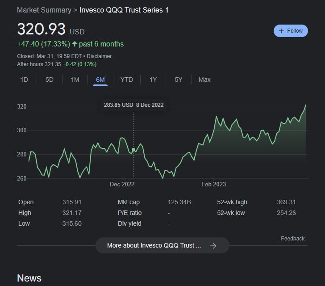Click the Follow button

pos(291,31)
